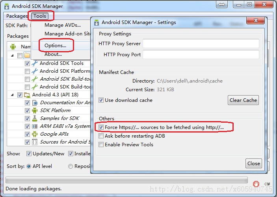Enable Ask before restarting ADB
The image size is (277, 197).
pyautogui.click(x=101, y=136)
